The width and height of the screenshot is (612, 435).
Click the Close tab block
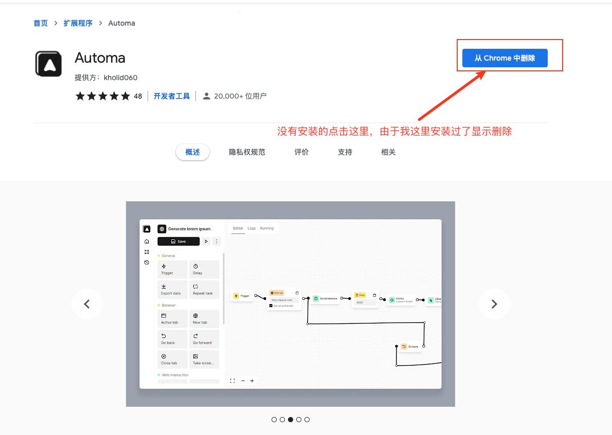pyautogui.click(x=172, y=359)
